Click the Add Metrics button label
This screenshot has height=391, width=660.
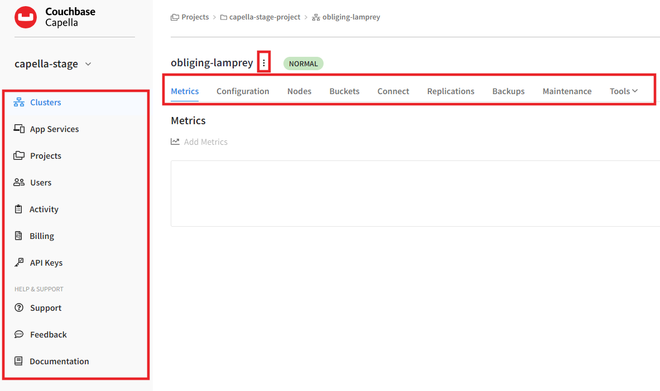tap(205, 141)
